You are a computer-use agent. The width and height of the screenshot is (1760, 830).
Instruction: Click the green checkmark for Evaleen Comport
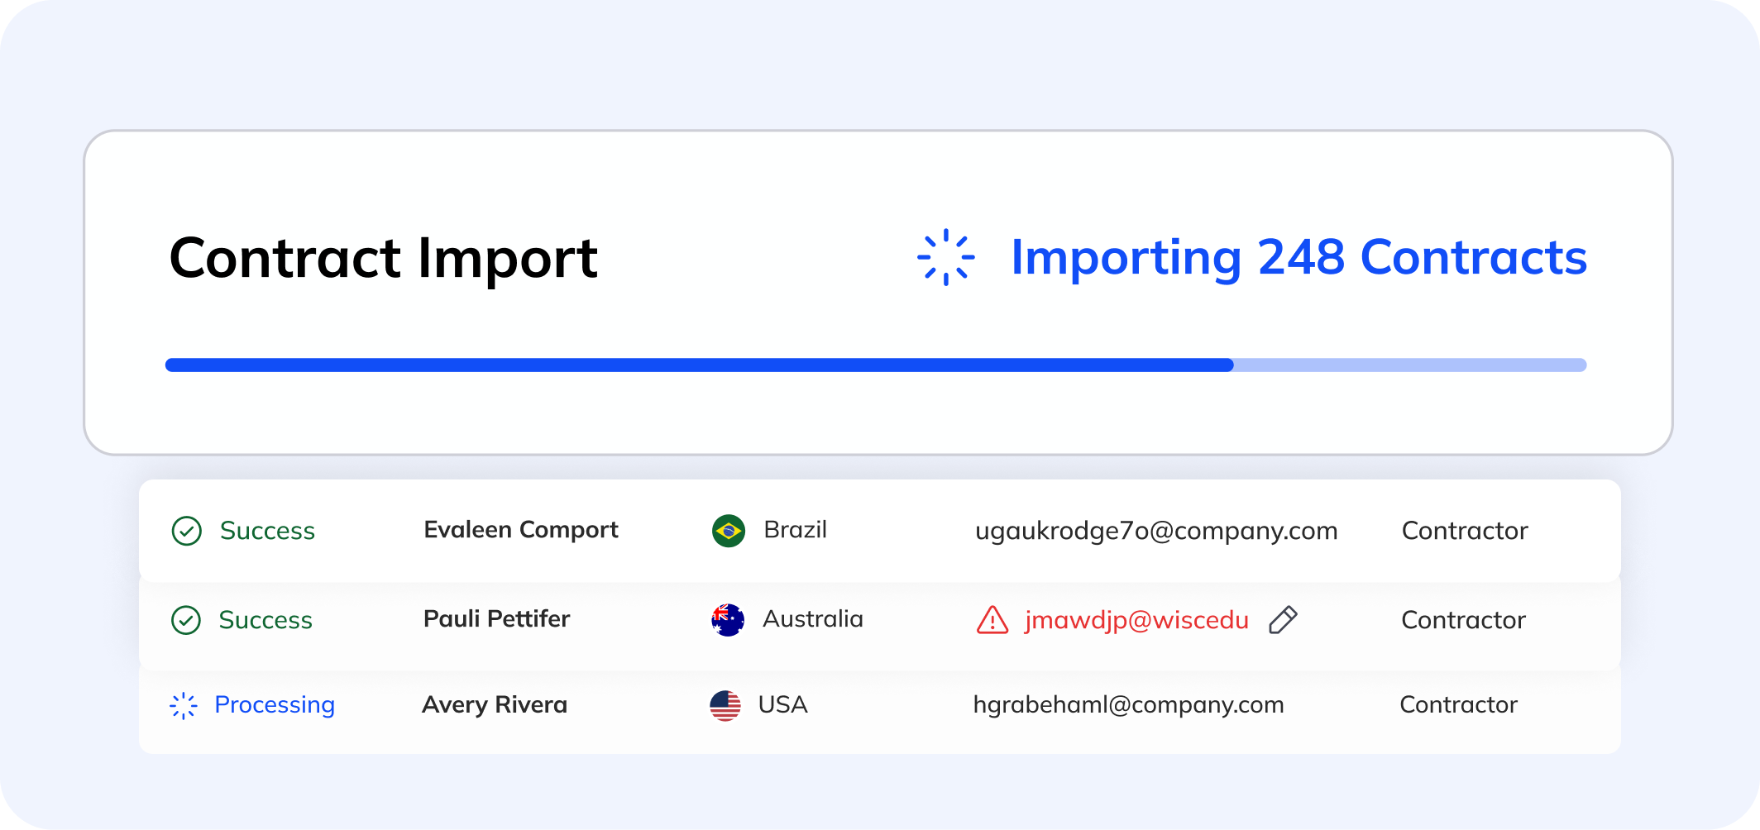pos(186,531)
